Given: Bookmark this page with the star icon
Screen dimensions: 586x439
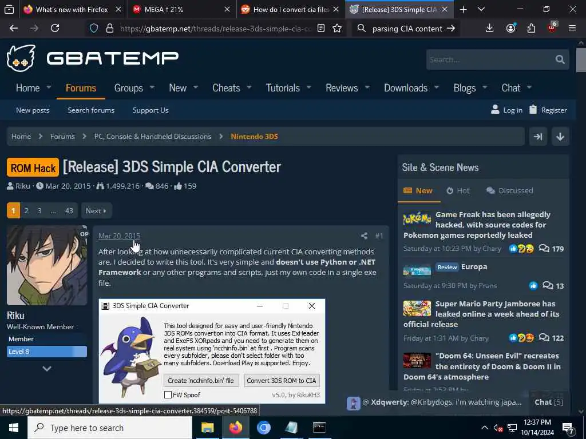Looking at the screenshot, I should point(337,29).
